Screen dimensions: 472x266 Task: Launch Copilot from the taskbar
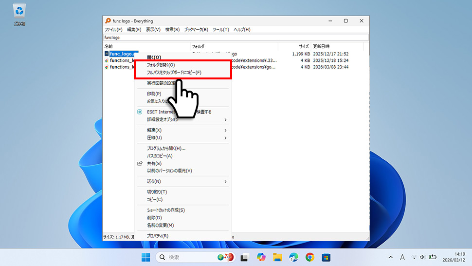click(x=261, y=257)
